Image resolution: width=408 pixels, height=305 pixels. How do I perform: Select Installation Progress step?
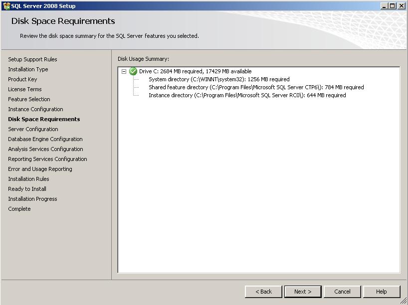pos(32,199)
